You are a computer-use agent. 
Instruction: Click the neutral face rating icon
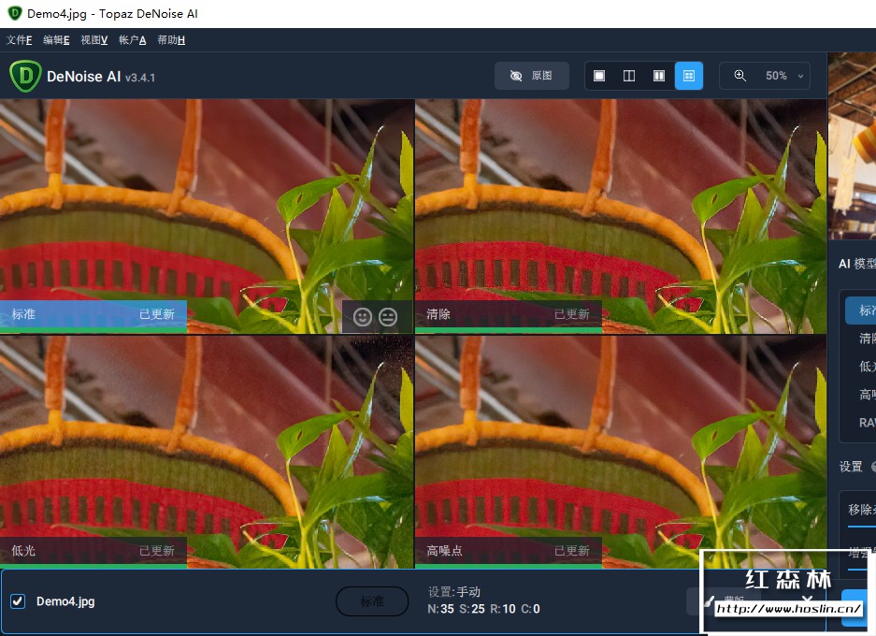pyautogui.click(x=388, y=317)
